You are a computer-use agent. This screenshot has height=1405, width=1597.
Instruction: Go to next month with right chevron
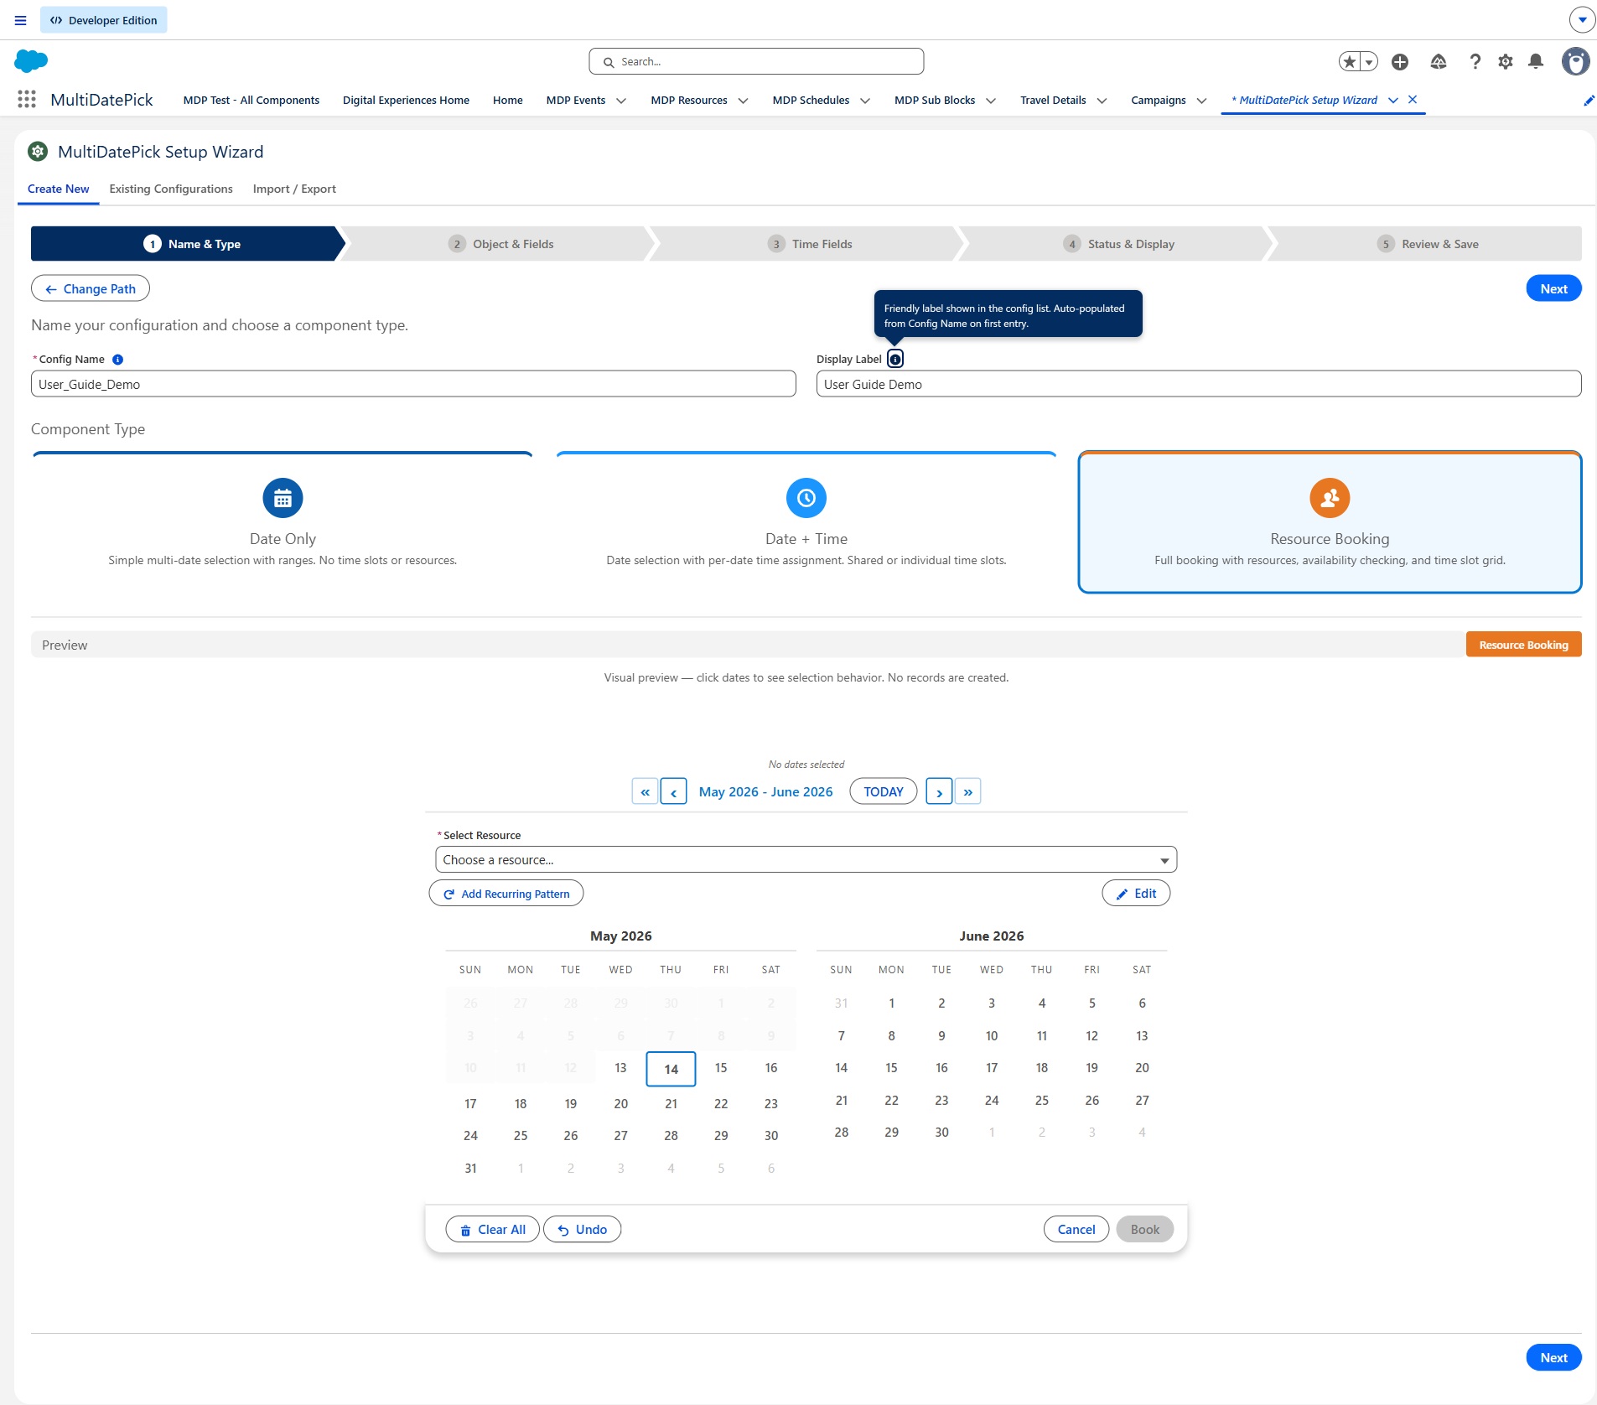[939, 791]
